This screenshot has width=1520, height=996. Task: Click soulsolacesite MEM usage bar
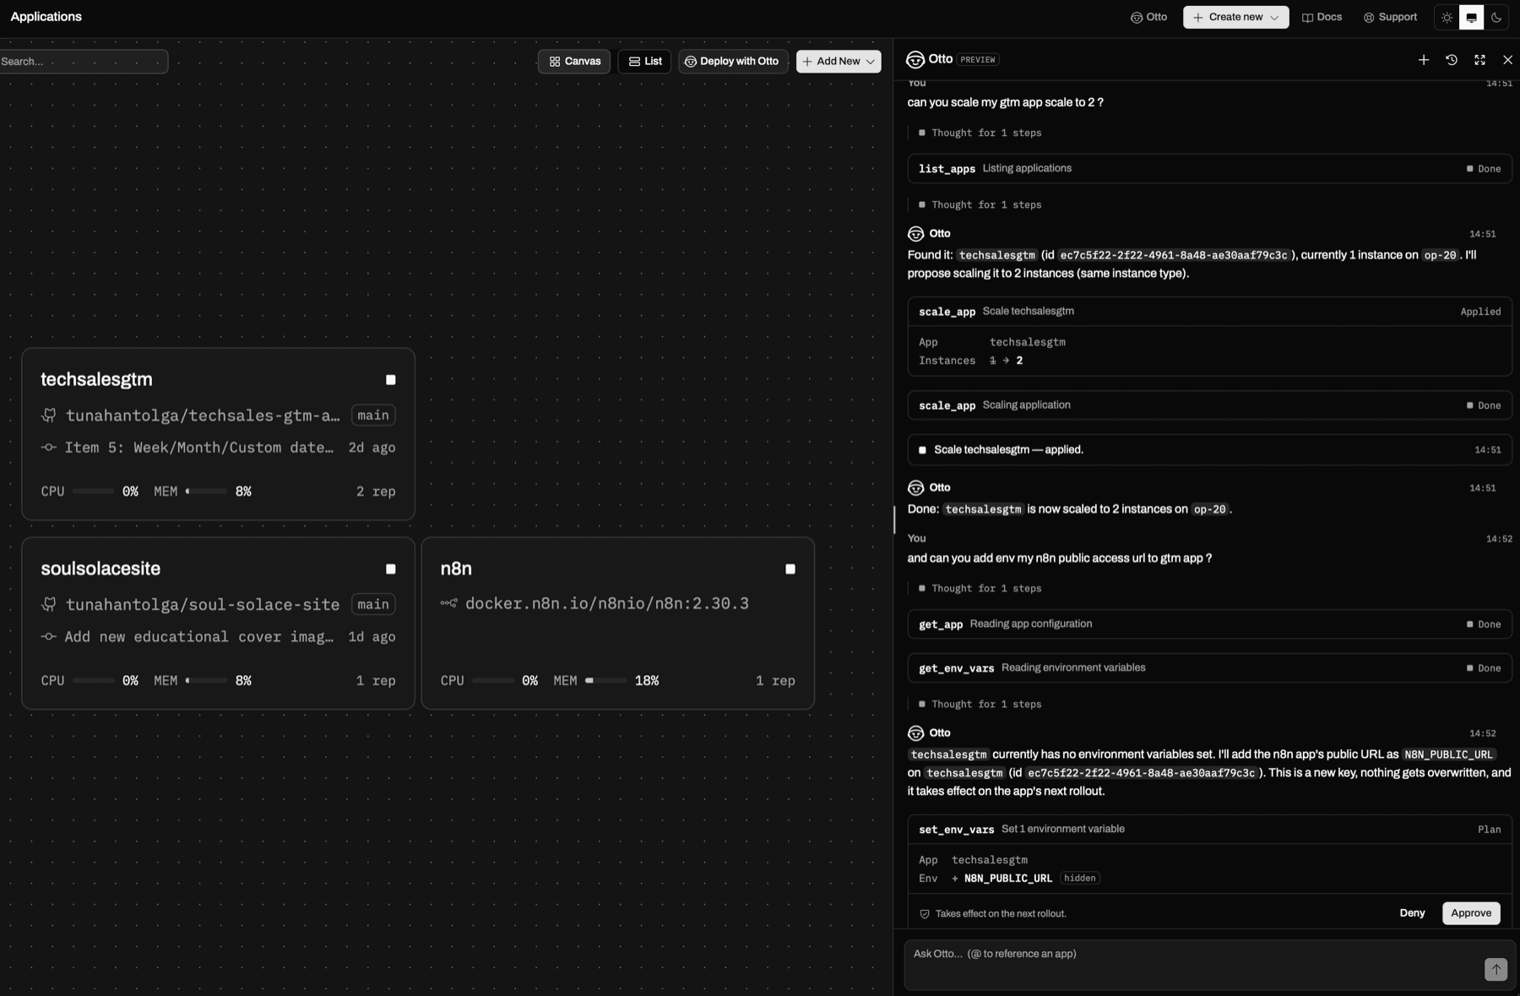(206, 681)
